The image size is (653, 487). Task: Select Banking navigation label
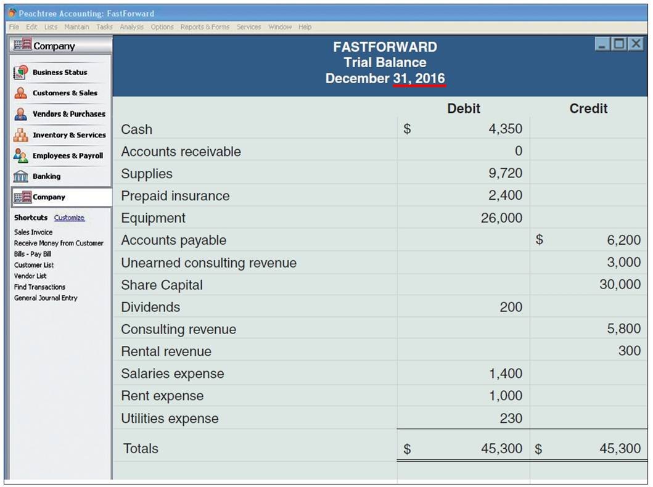(x=47, y=176)
